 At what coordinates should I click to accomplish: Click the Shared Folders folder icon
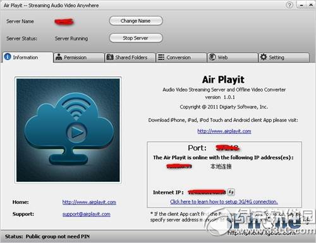coord(110,57)
